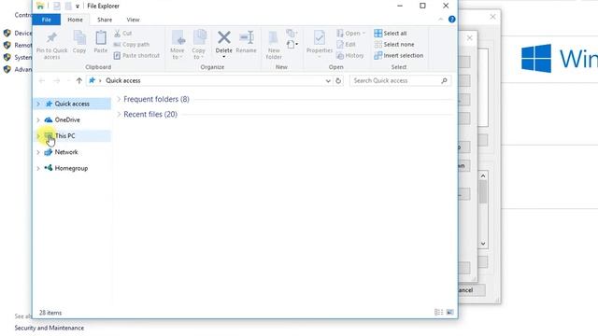Viewport: 598px width, 336px height.
Task: Open the Copy to menu
Action: click(199, 45)
